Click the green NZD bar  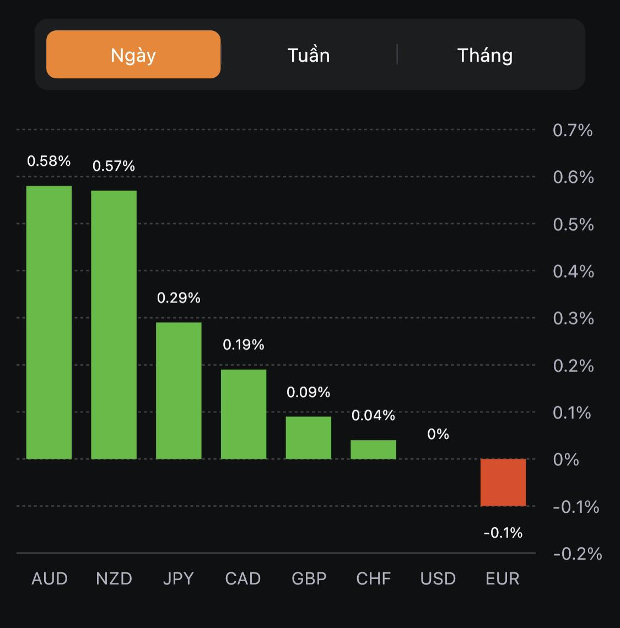(x=114, y=325)
